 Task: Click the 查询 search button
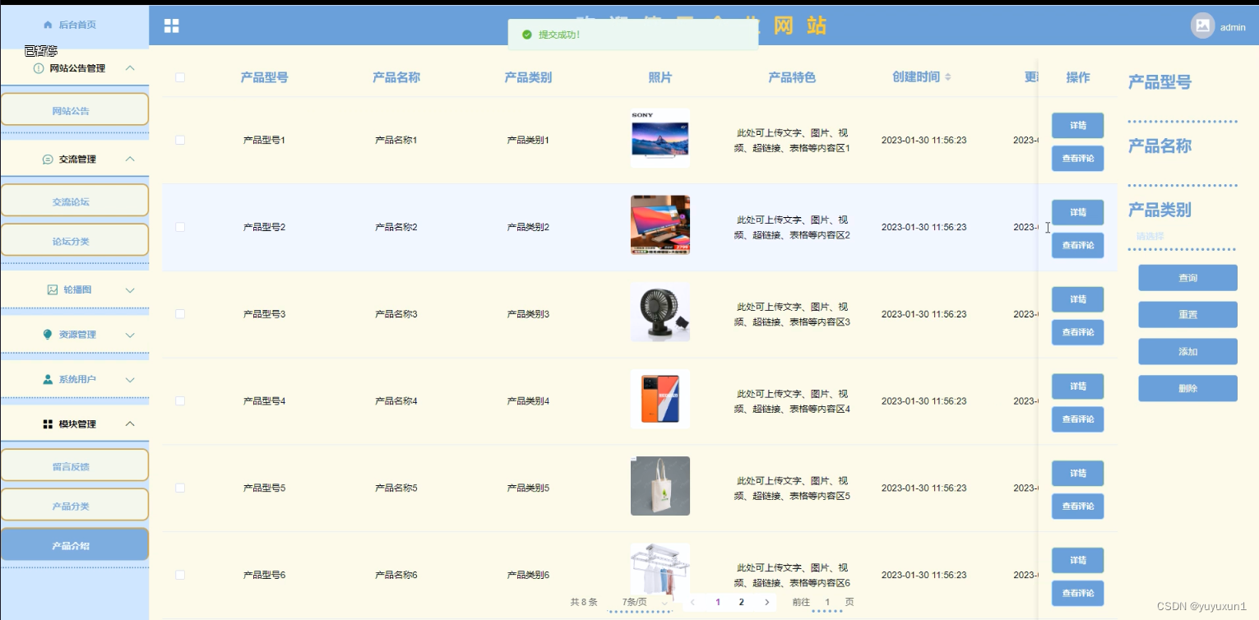pos(1187,278)
